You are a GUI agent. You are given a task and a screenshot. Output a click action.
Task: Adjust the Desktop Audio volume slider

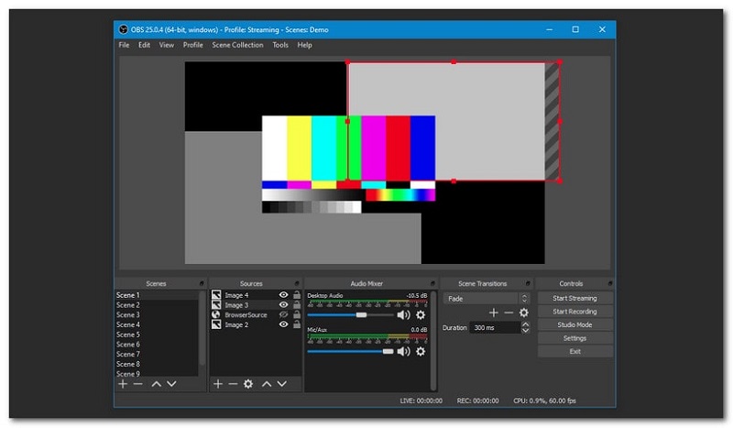pos(351,314)
